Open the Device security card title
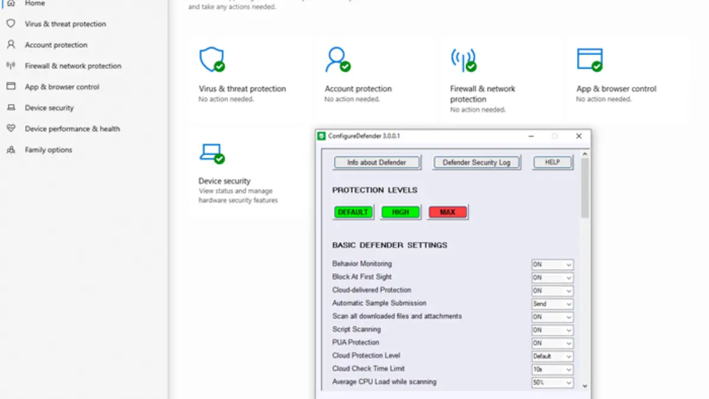 point(225,181)
